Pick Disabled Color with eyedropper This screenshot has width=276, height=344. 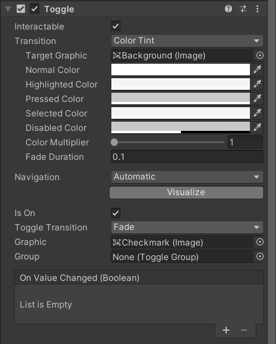[x=257, y=127]
